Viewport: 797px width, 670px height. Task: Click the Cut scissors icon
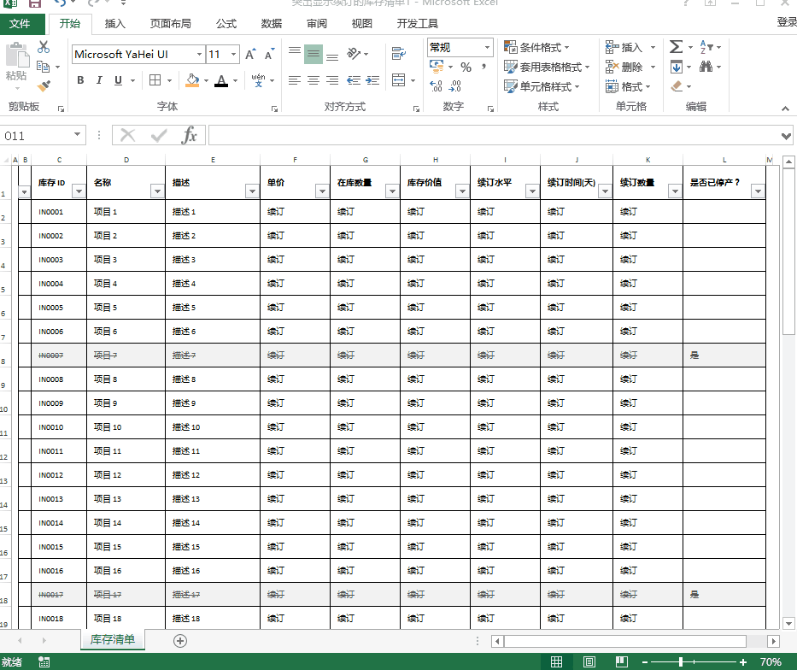[x=44, y=47]
